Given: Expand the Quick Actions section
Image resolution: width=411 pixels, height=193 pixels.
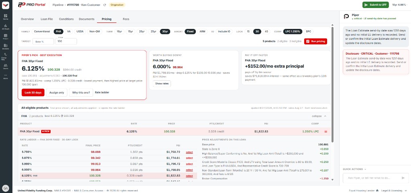Looking at the screenshot, I should click(354, 169).
